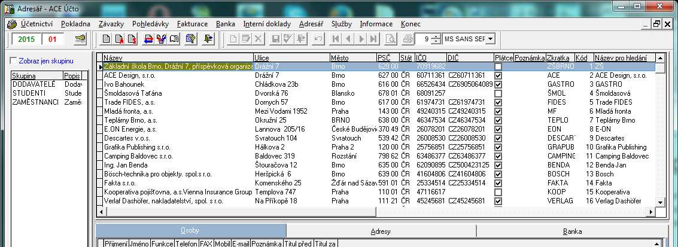This screenshot has height=247, width=678.
Task: Switch to the Osoby tab
Action: pyautogui.click(x=191, y=231)
